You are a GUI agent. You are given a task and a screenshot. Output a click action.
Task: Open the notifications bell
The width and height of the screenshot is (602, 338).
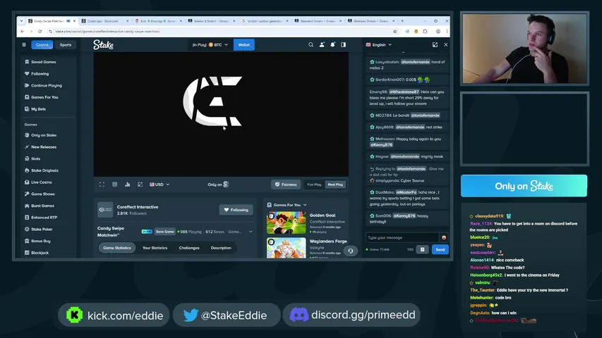[332, 45]
